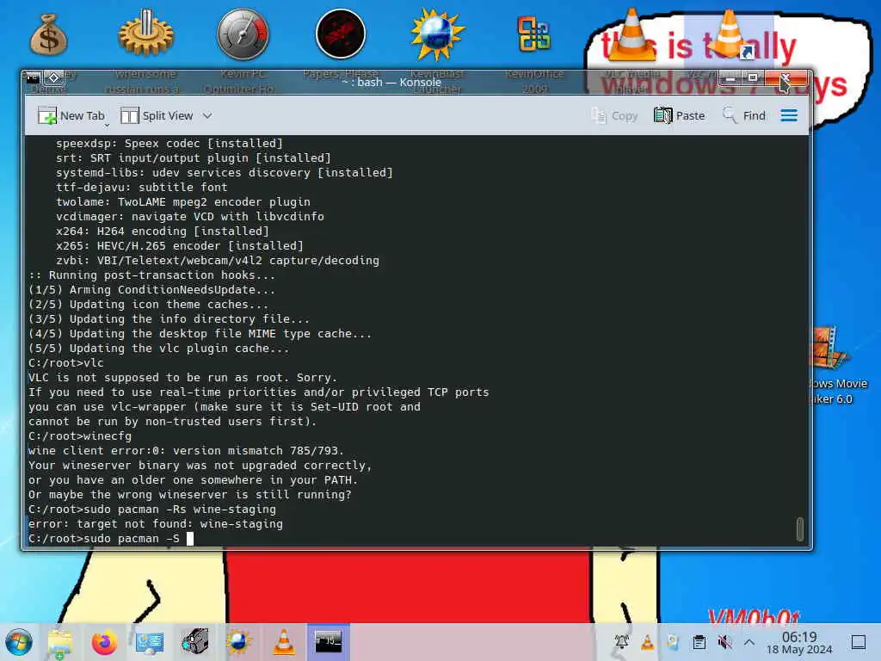Viewport: 881px width, 661px height.
Task: Click 'Or maybe the wrong wineserver is still running?' line
Action: click(190, 495)
